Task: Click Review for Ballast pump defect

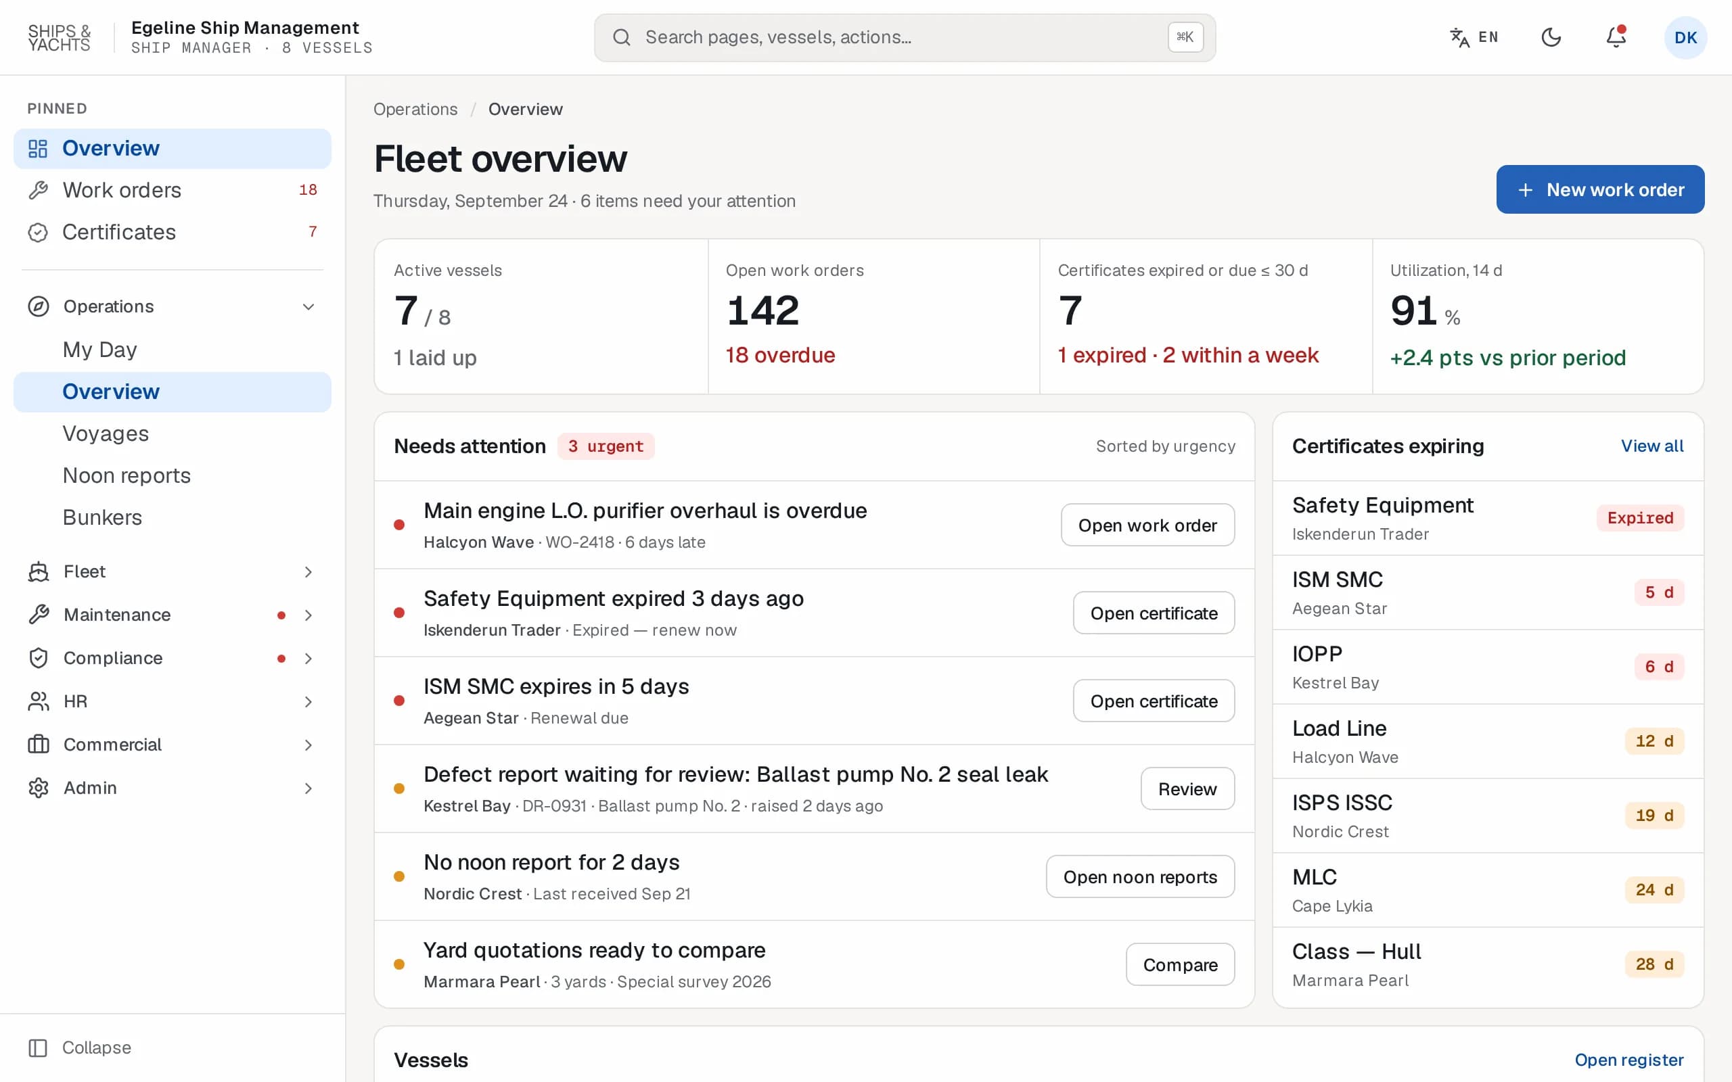Action: (1187, 789)
